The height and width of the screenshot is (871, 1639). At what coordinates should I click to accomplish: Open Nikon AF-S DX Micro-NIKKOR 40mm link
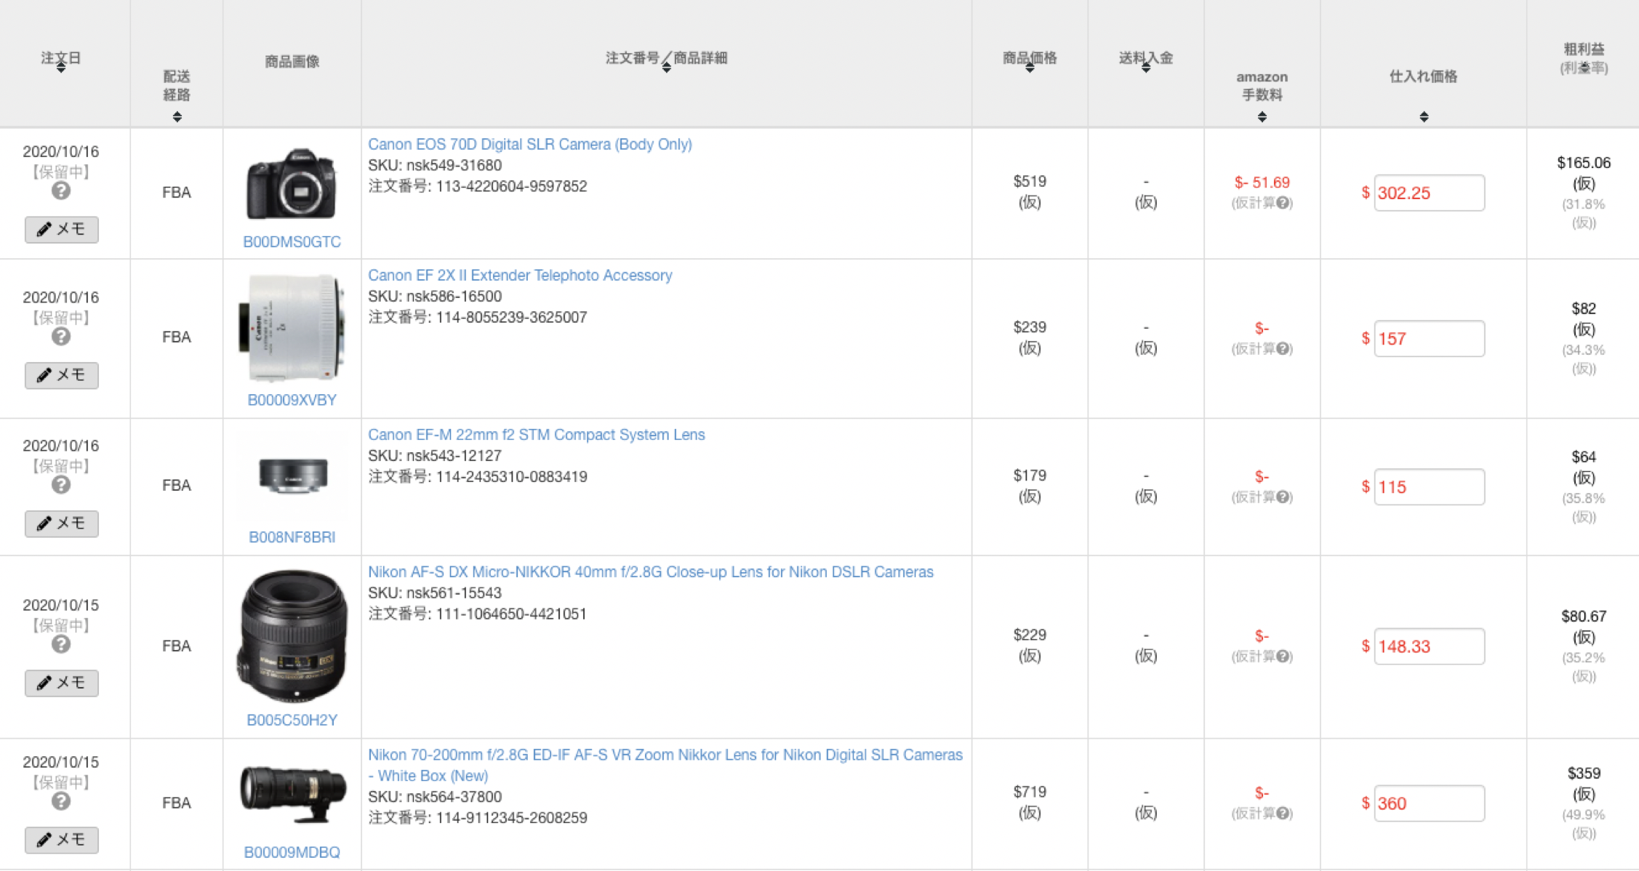(x=650, y=571)
